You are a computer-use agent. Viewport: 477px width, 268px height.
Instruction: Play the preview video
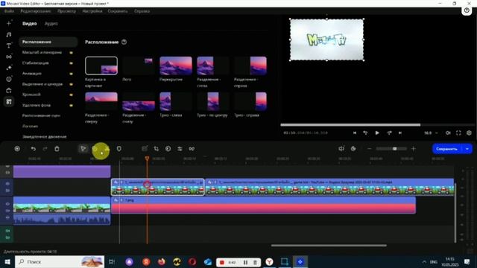[x=377, y=133]
